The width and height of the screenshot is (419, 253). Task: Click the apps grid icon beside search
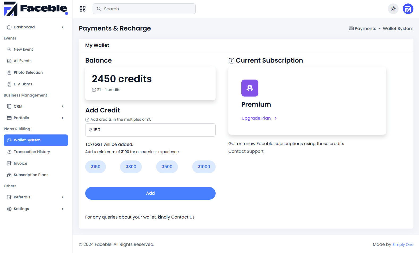pyautogui.click(x=83, y=9)
